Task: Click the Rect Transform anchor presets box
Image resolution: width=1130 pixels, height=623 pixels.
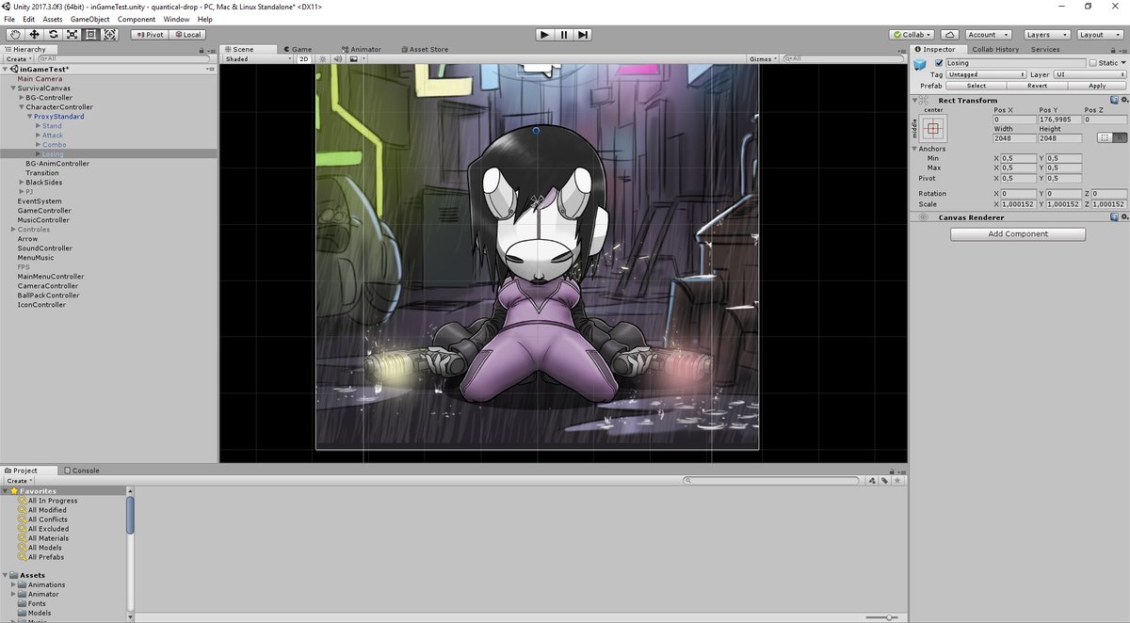Action: pos(933,127)
